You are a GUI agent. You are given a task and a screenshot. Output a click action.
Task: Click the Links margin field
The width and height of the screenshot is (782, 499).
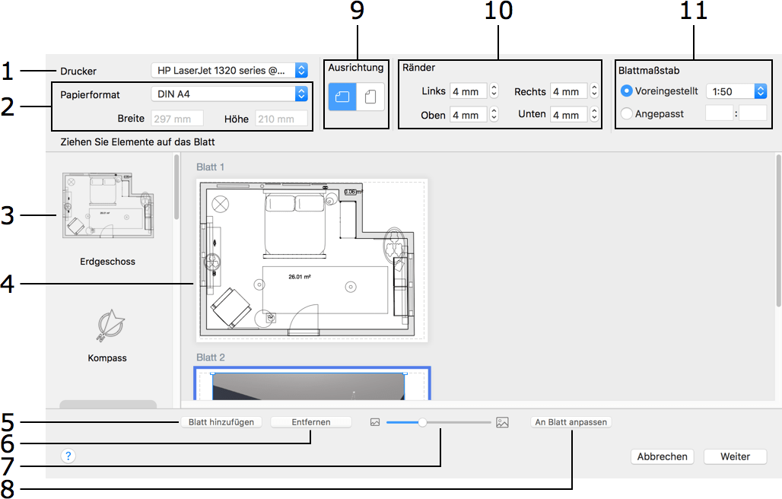click(x=469, y=91)
